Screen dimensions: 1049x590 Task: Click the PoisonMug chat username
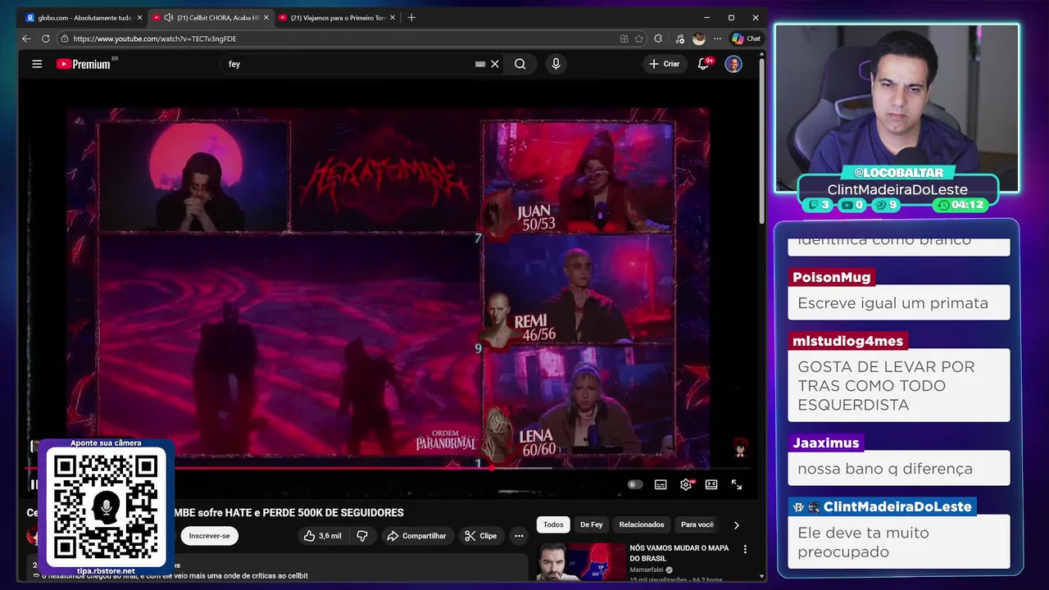pos(832,277)
